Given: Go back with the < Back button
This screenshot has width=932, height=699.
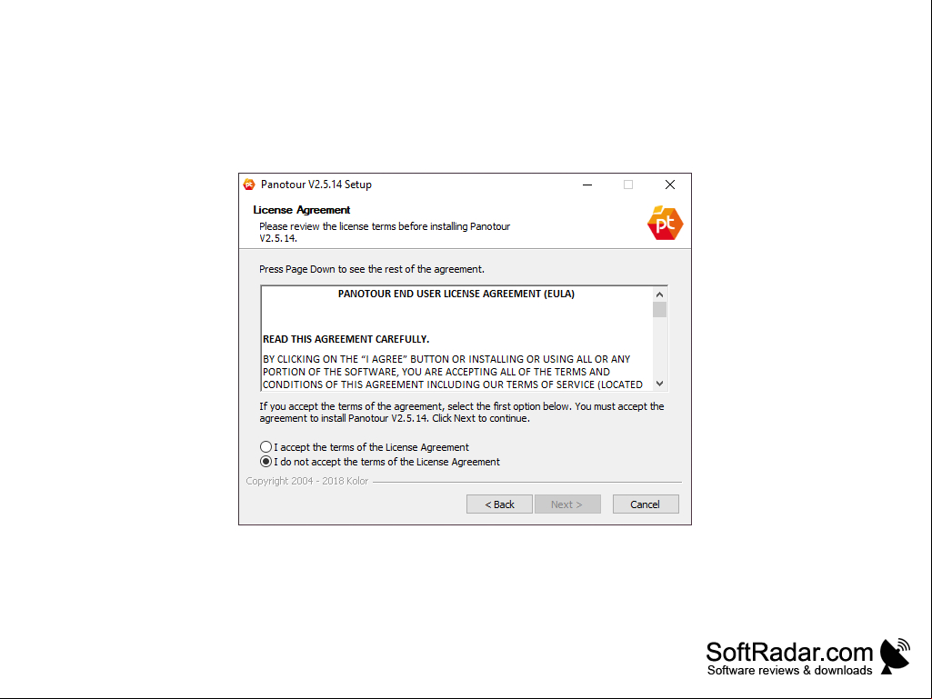Looking at the screenshot, I should click(499, 504).
